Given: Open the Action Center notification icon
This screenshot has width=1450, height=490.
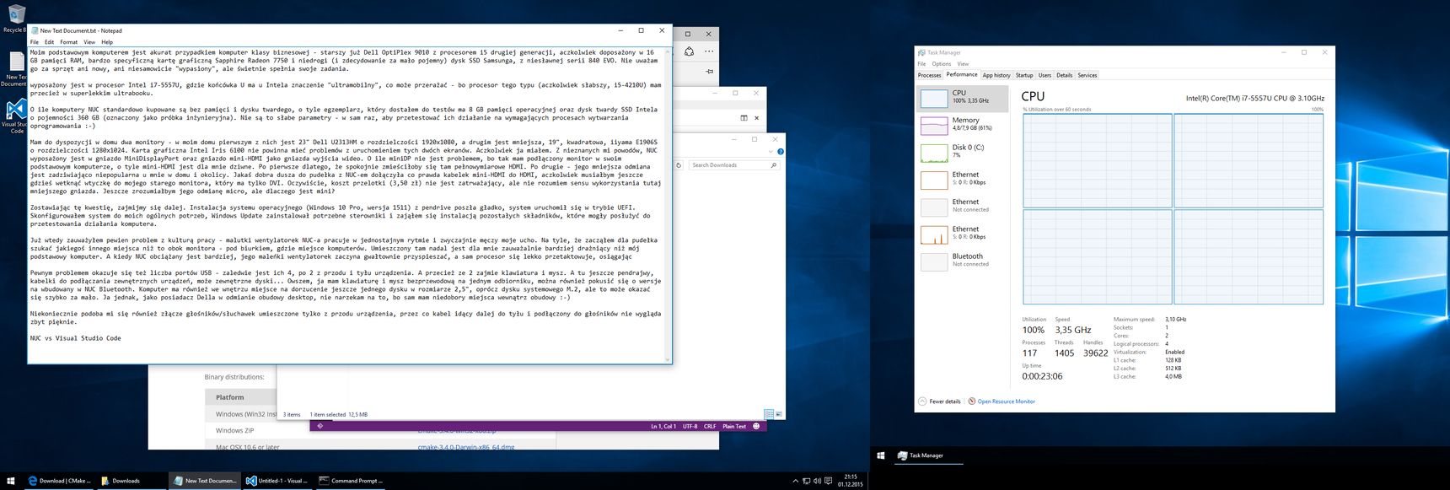Looking at the screenshot, I should [828, 481].
